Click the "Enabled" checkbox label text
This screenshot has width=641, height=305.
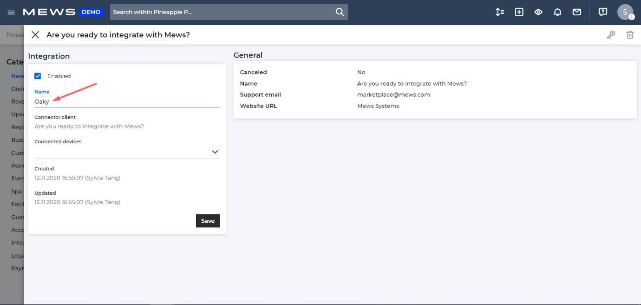tap(59, 76)
